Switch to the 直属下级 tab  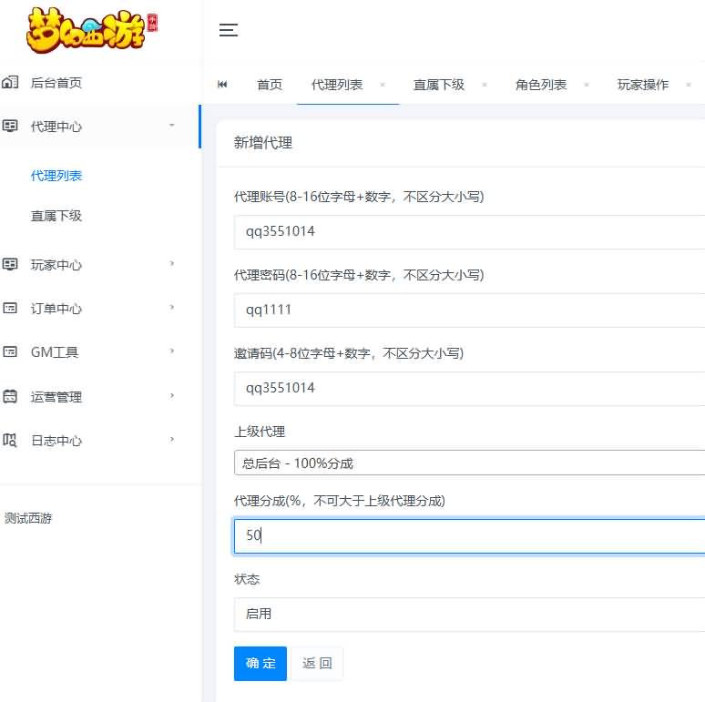(439, 85)
